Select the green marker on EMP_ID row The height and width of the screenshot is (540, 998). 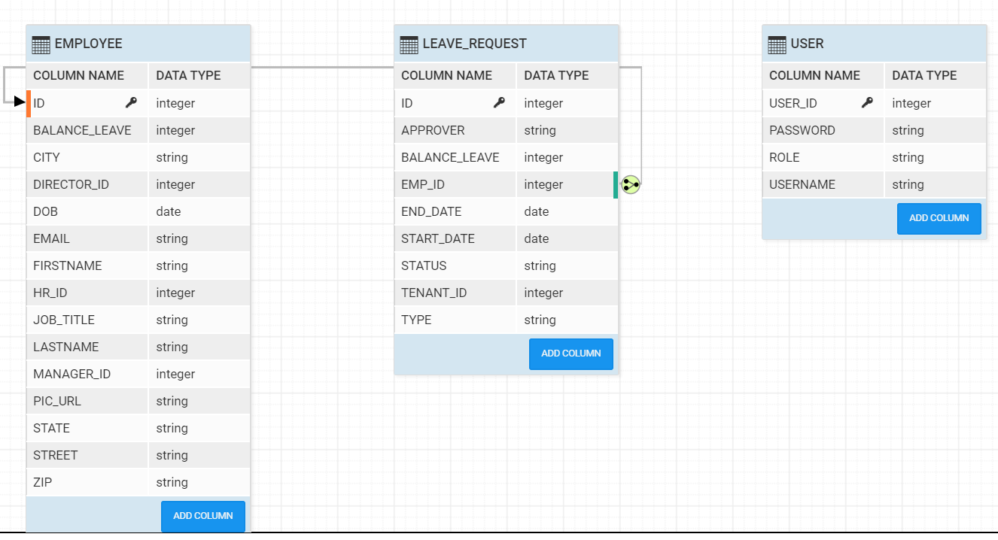(x=616, y=184)
